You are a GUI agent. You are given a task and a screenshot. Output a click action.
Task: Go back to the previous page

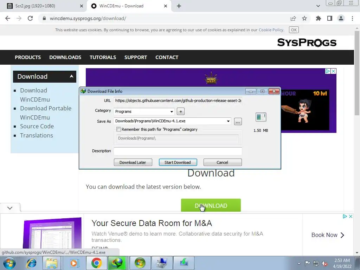point(8,18)
